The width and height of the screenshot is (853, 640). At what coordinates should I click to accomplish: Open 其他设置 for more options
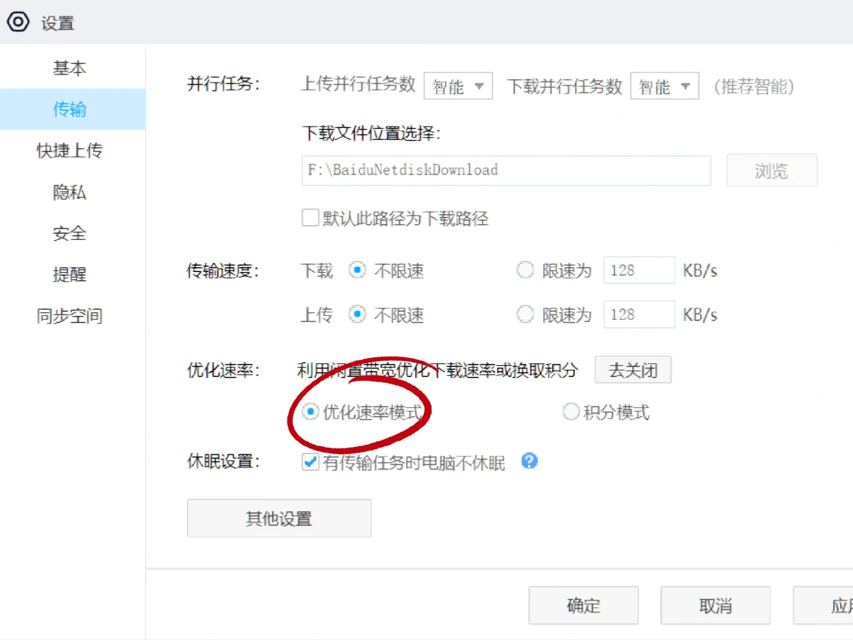(x=279, y=518)
